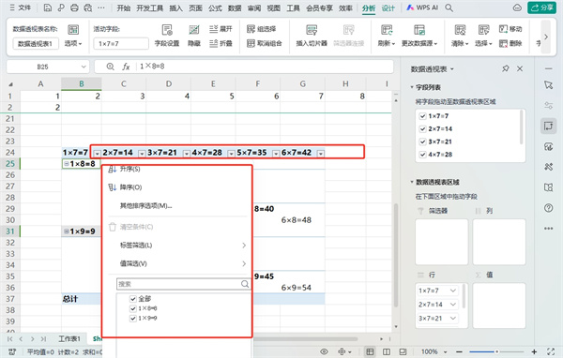Viewport: 563px width, 358px height.
Task: Click the fx insert function icon
Action: pyautogui.click(x=126, y=67)
